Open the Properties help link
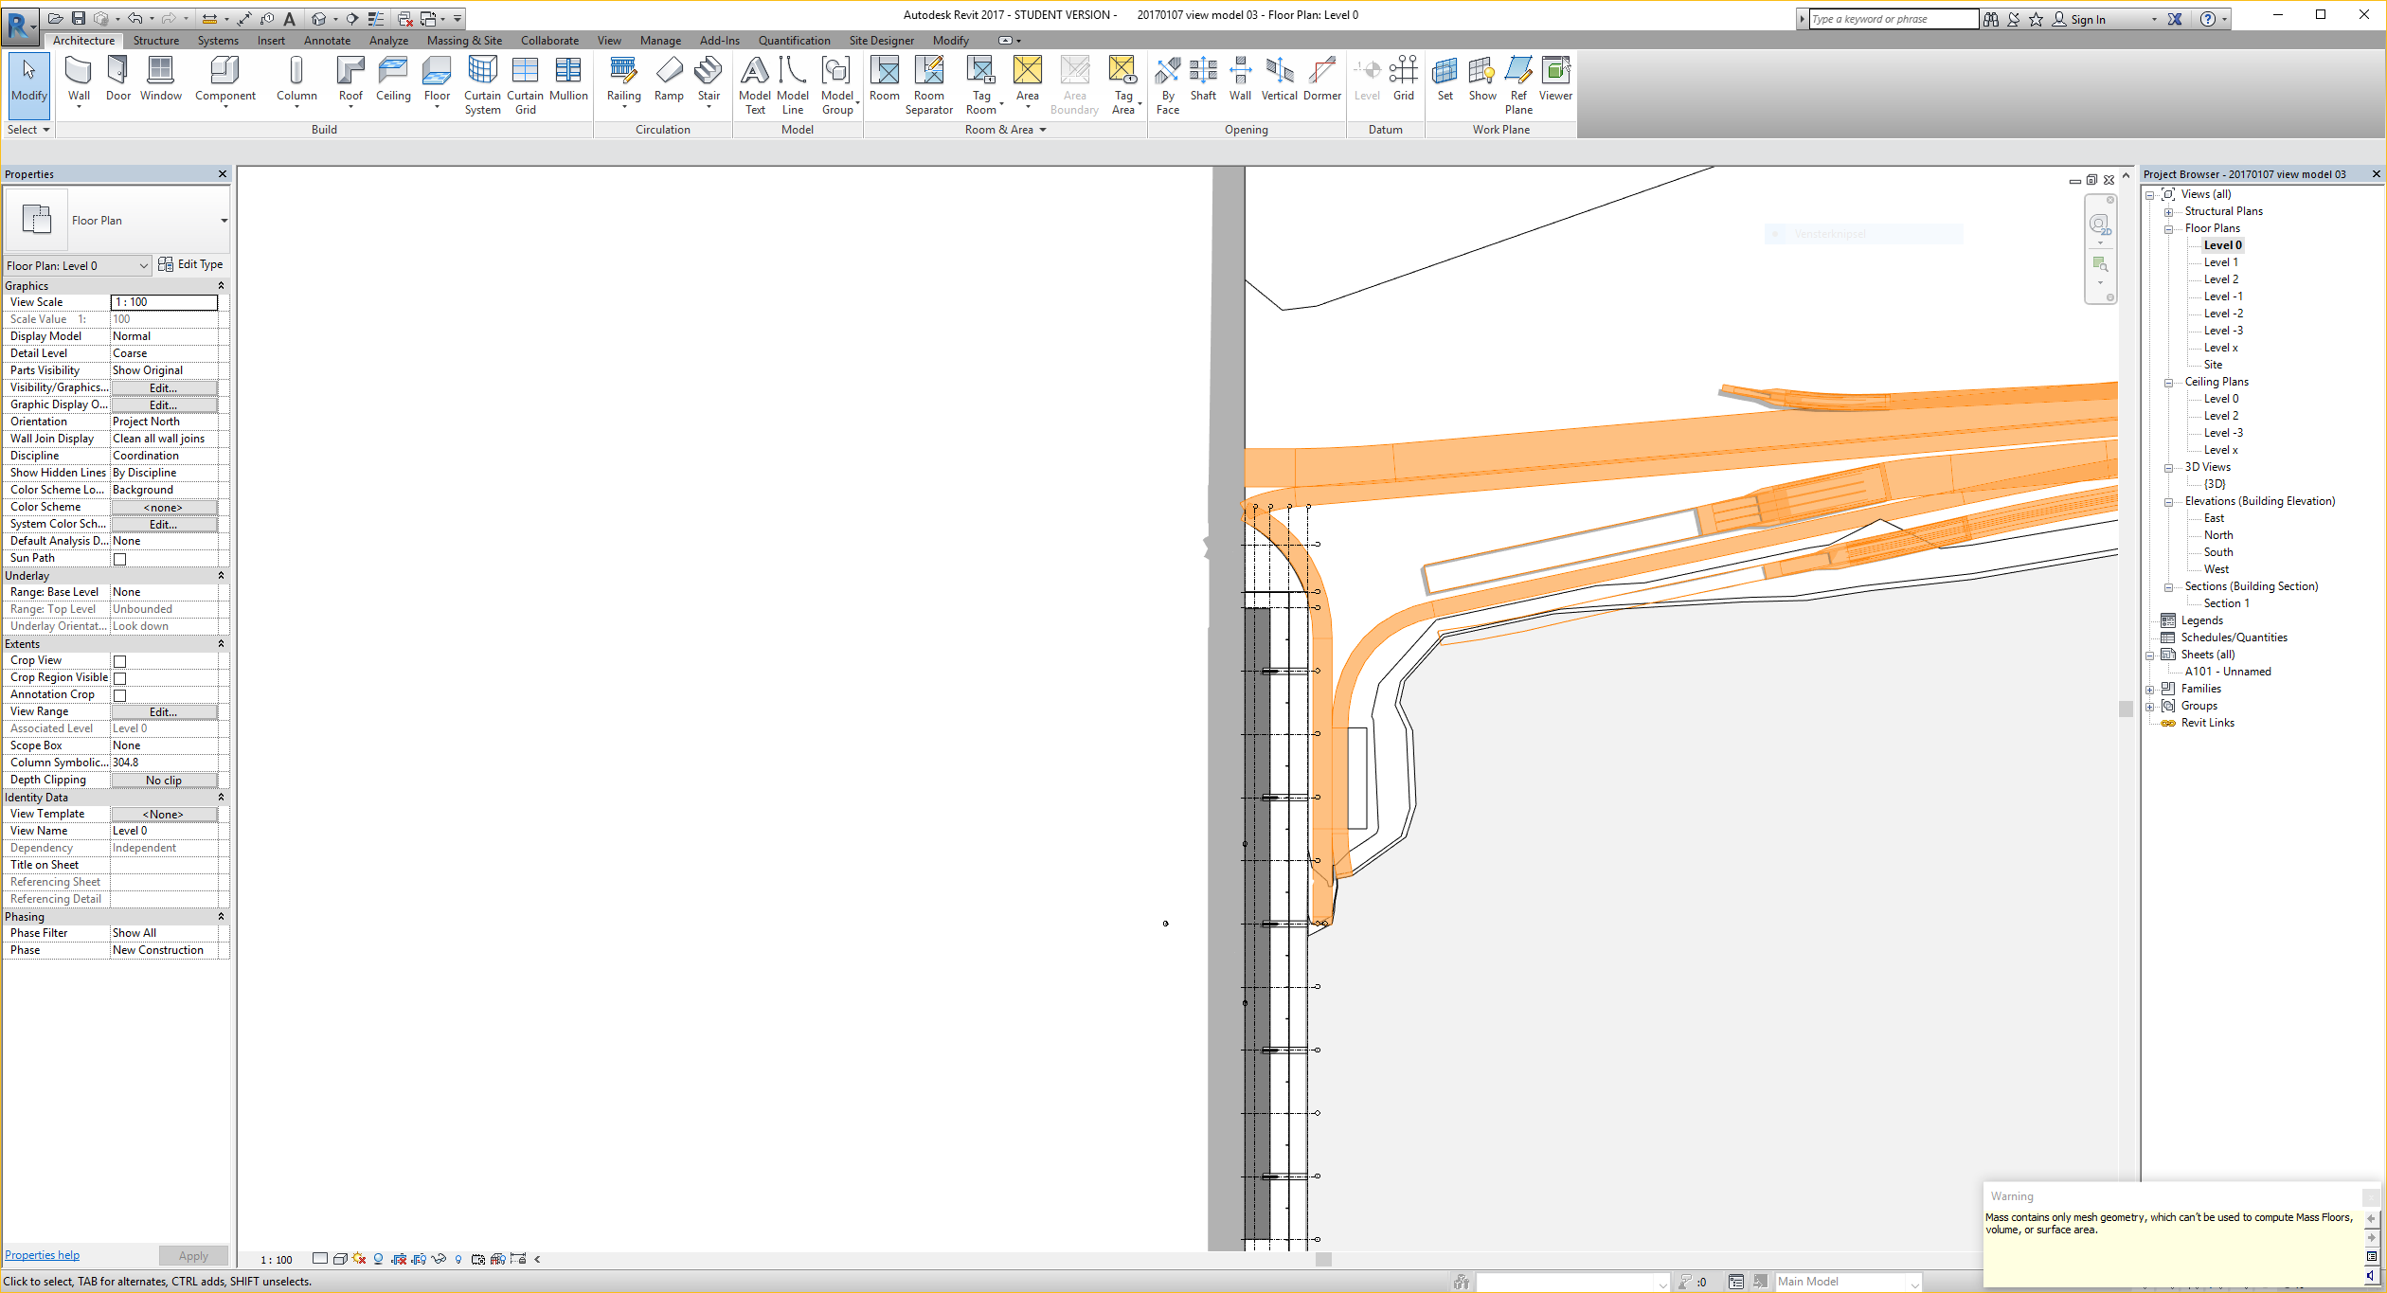Viewport: 2387px width, 1293px height. [x=41, y=1254]
